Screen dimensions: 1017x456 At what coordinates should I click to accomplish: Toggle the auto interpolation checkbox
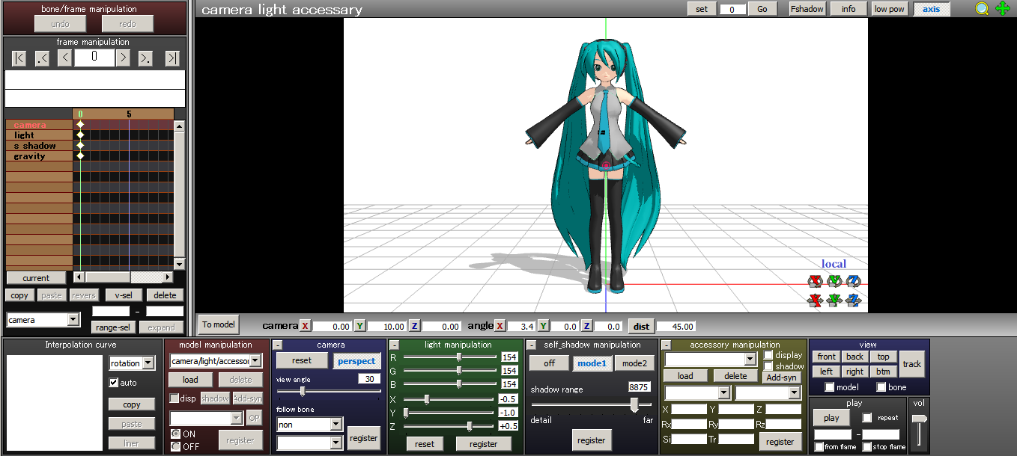[x=114, y=383]
